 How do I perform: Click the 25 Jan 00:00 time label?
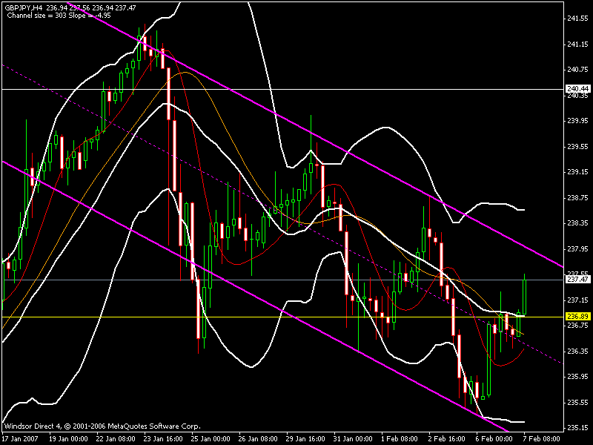point(211,438)
